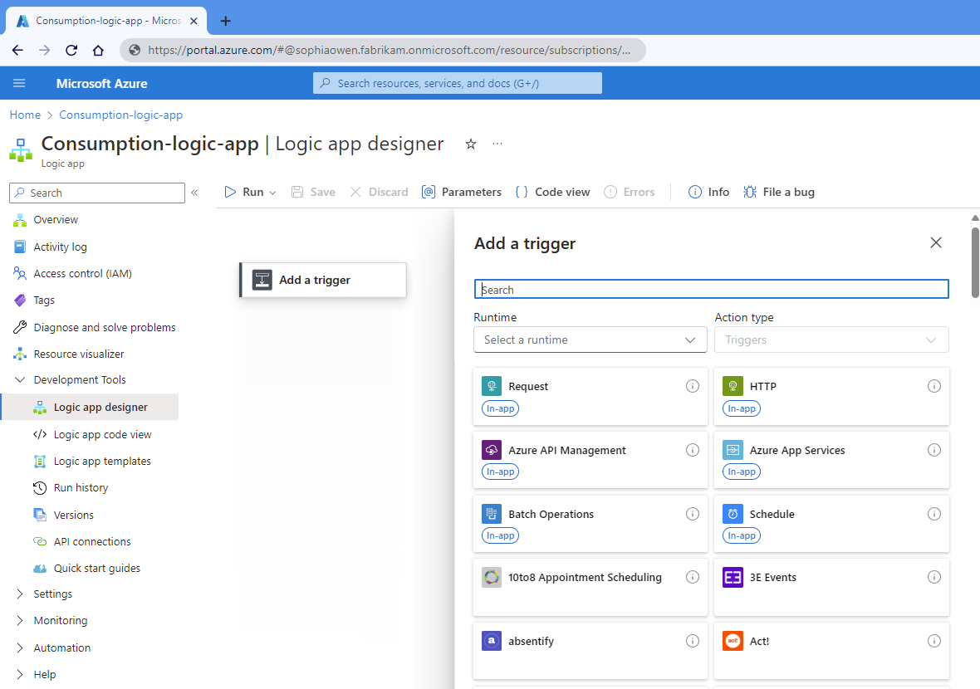
Task: Show info for HTTP trigger
Action: pyautogui.click(x=933, y=386)
